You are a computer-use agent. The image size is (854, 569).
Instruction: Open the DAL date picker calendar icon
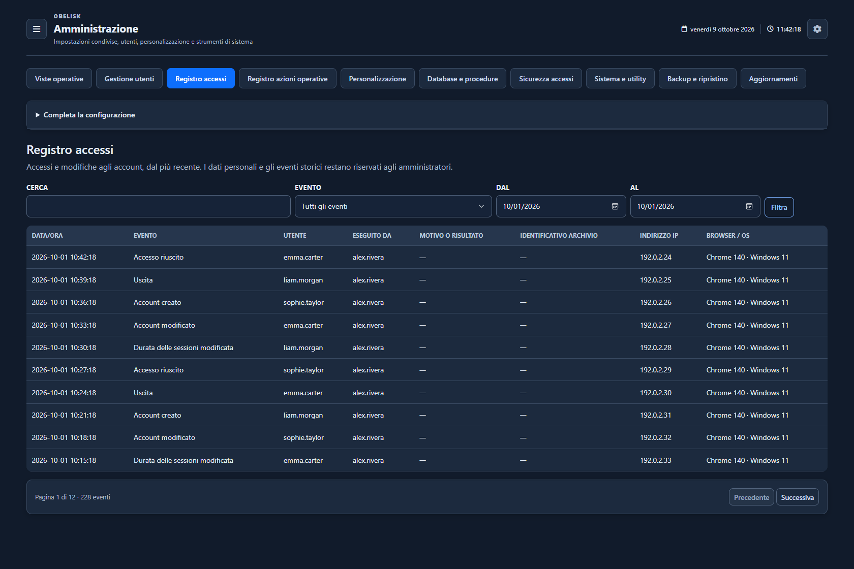coord(615,206)
